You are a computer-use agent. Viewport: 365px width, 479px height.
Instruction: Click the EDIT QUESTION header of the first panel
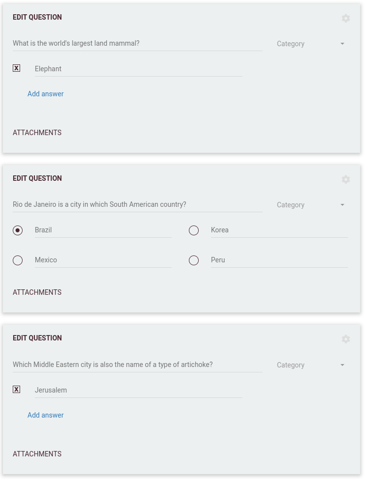(37, 17)
